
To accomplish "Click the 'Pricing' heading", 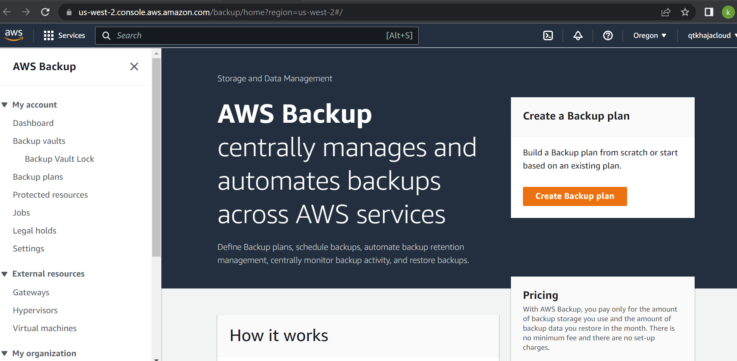I will (x=540, y=295).
